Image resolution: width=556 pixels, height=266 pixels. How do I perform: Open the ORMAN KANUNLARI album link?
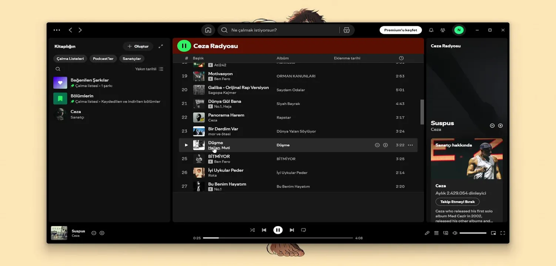[x=296, y=76]
